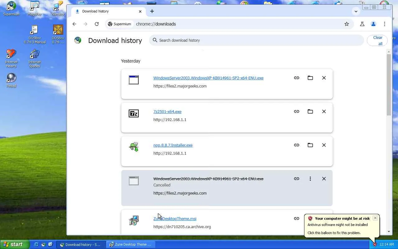Open the experiments flask icon in toolbar

pyautogui.click(x=362, y=24)
